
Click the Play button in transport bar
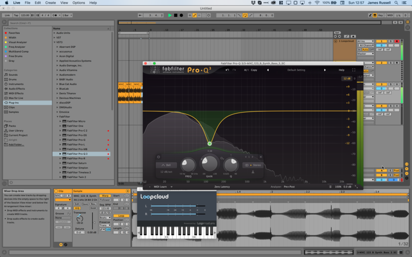[x=169, y=15]
